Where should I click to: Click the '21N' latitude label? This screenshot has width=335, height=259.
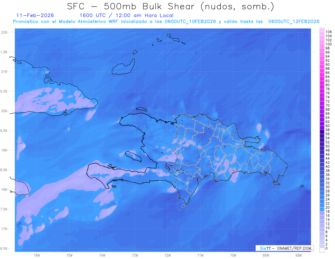tap(5, 72)
